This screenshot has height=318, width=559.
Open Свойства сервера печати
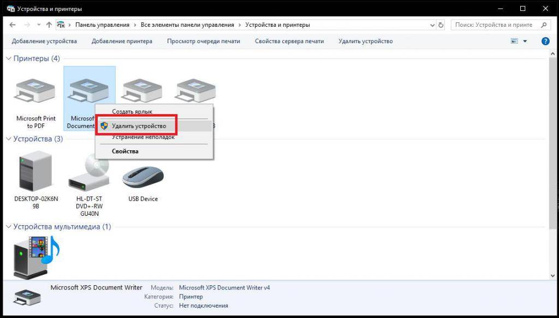(x=289, y=41)
